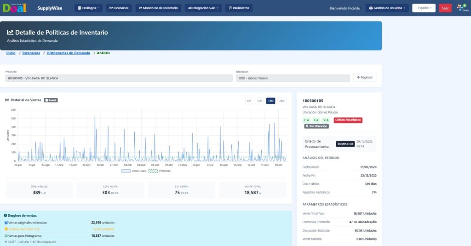471x246 pixels.
Task: Click the Ernest logo icon
Action: pyautogui.click(x=461, y=8)
